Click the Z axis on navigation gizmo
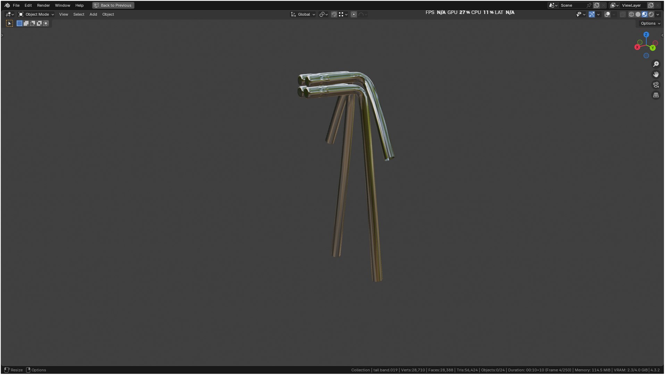The width and height of the screenshot is (665, 375). click(646, 35)
